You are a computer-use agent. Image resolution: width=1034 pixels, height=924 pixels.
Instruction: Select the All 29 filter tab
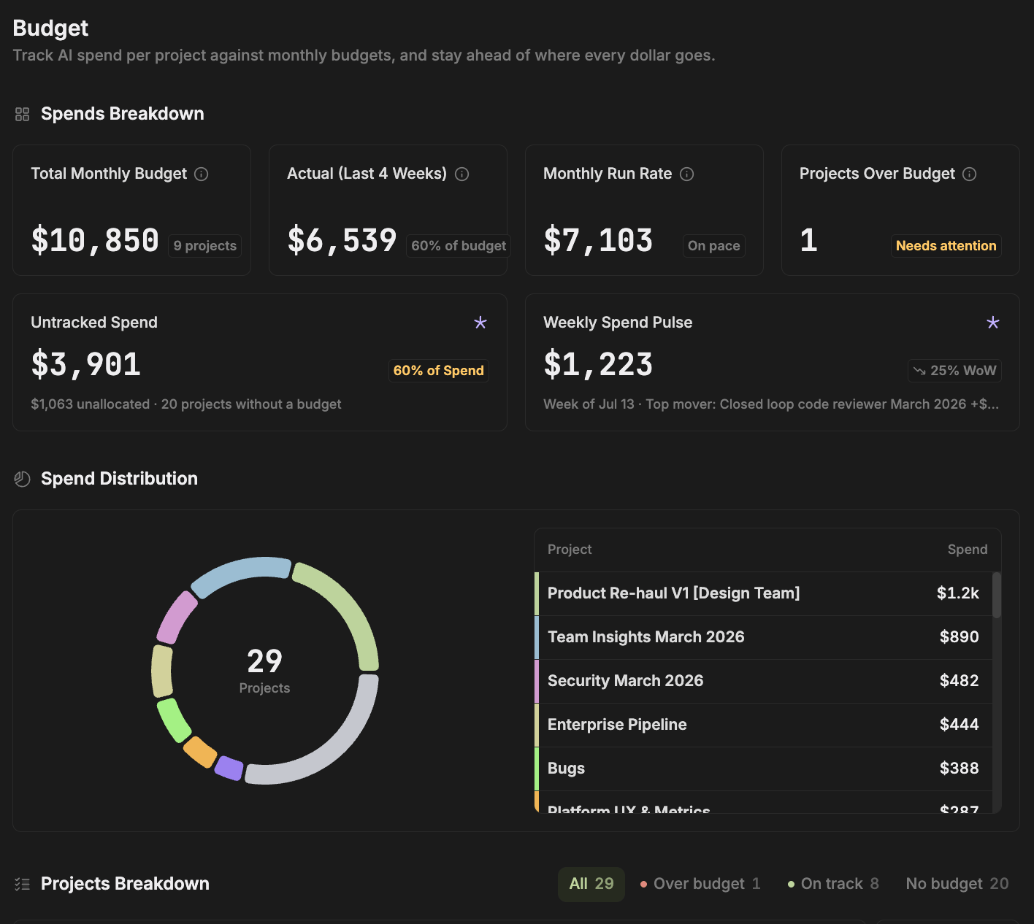pos(591,884)
